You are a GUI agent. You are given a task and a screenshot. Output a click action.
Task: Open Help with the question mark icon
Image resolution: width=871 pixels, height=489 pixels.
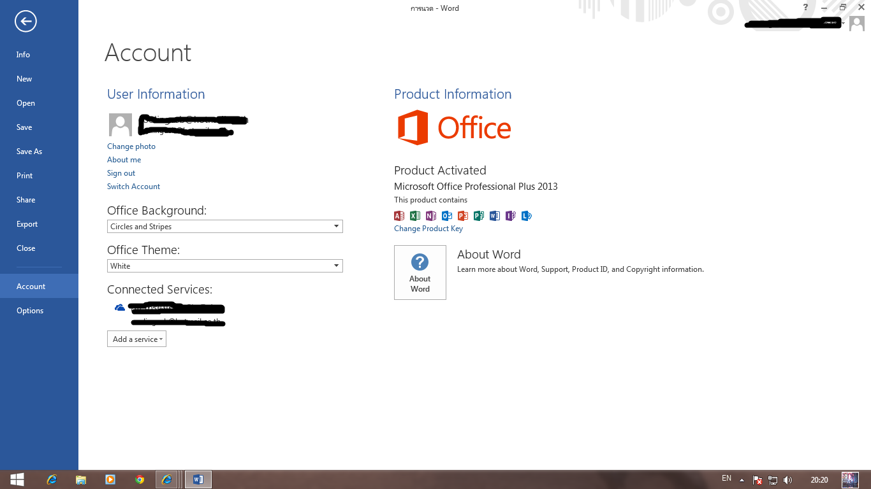(x=806, y=8)
